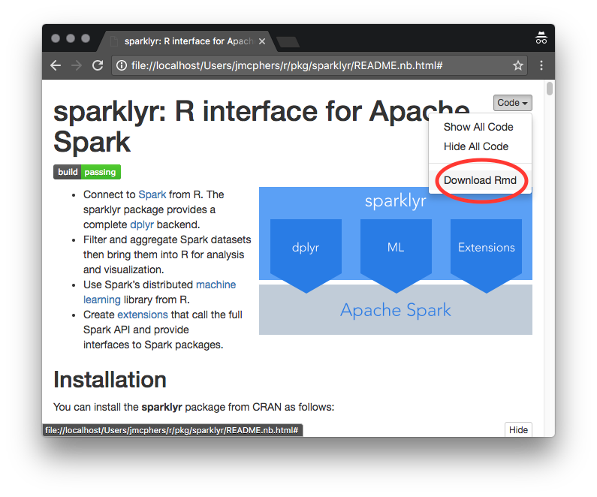Reload the README page

pos(98,66)
